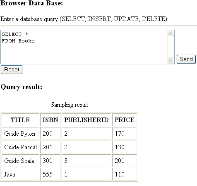
Task: Click publisher ID cell in Guide Pascal row
Action: 86,147
